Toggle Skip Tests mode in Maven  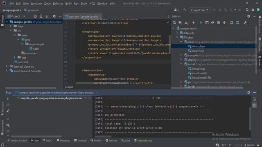[218, 22]
